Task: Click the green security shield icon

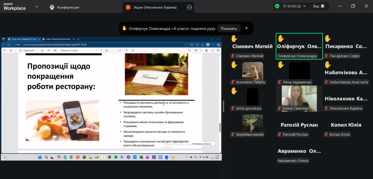Action: pos(277,6)
